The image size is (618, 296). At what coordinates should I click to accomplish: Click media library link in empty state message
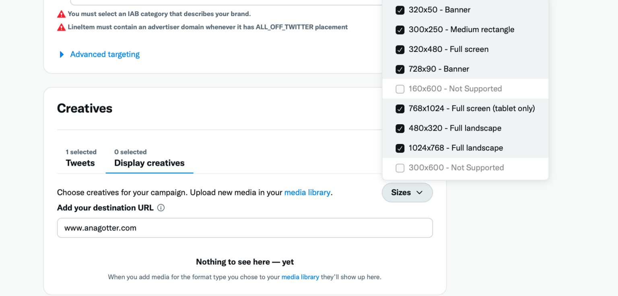pos(301,277)
